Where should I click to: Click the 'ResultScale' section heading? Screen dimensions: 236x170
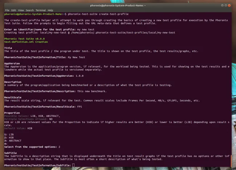click(x=13, y=97)
